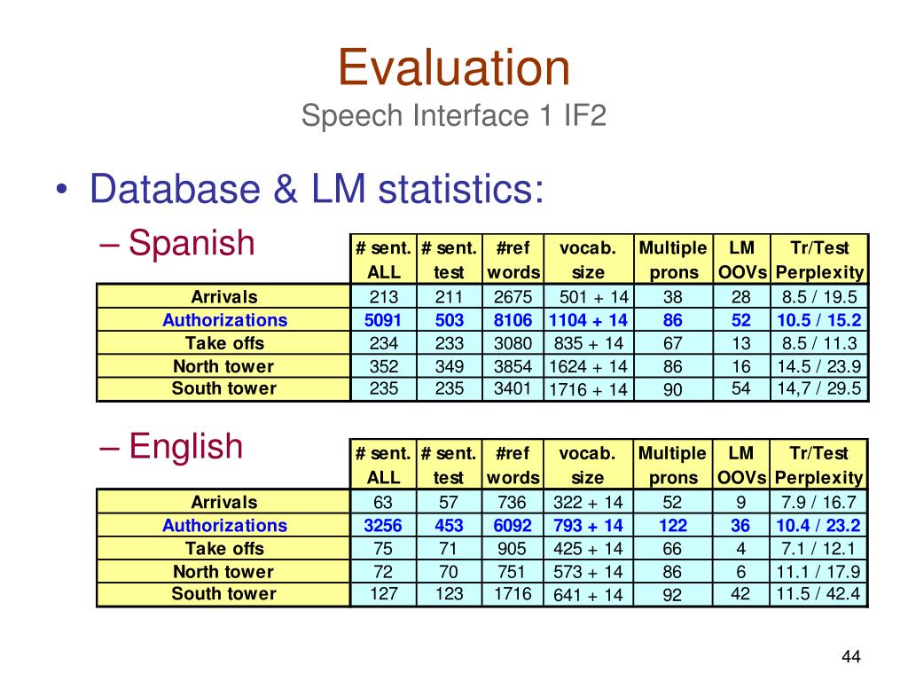
Task: Click the slide page number 44
Action: (850, 656)
